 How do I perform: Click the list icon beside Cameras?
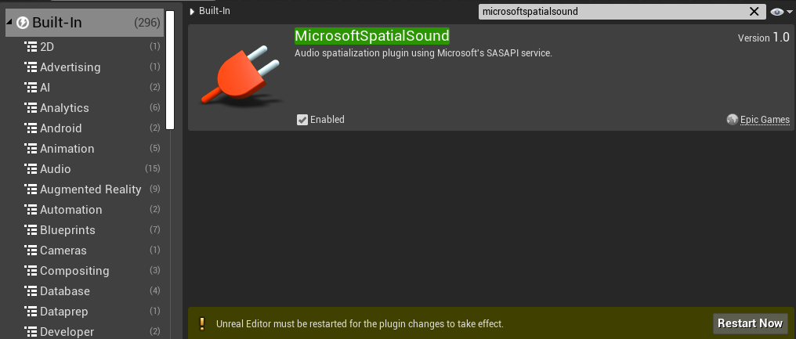pyautogui.click(x=31, y=251)
